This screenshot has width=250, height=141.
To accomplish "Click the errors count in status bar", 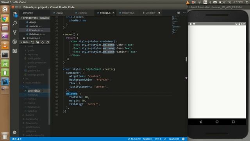I will (x=14, y=139).
